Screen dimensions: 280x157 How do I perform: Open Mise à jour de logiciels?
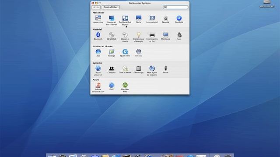click(x=152, y=71)
